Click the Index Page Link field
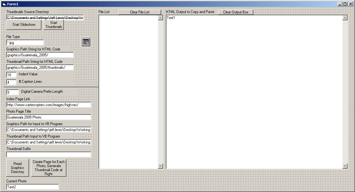Image resolution: width=355 pixels, height=192 pixels. click(x=49, y=105)
